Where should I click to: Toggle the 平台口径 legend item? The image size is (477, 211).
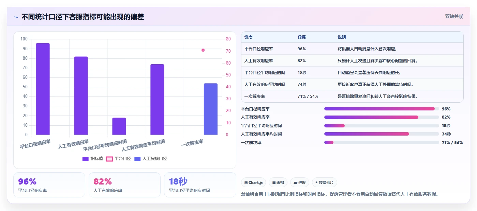(118, 159)
